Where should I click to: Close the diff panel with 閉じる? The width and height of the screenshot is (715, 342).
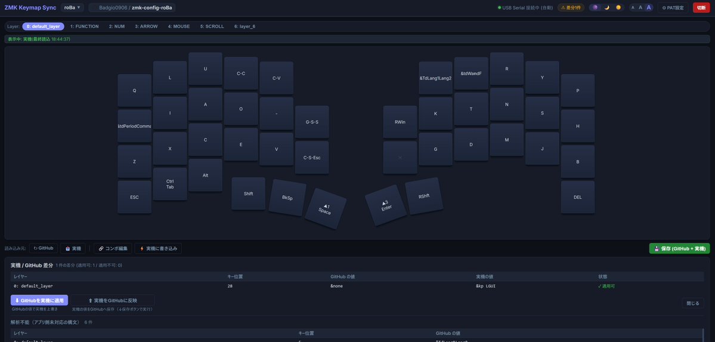click(693, 303)
